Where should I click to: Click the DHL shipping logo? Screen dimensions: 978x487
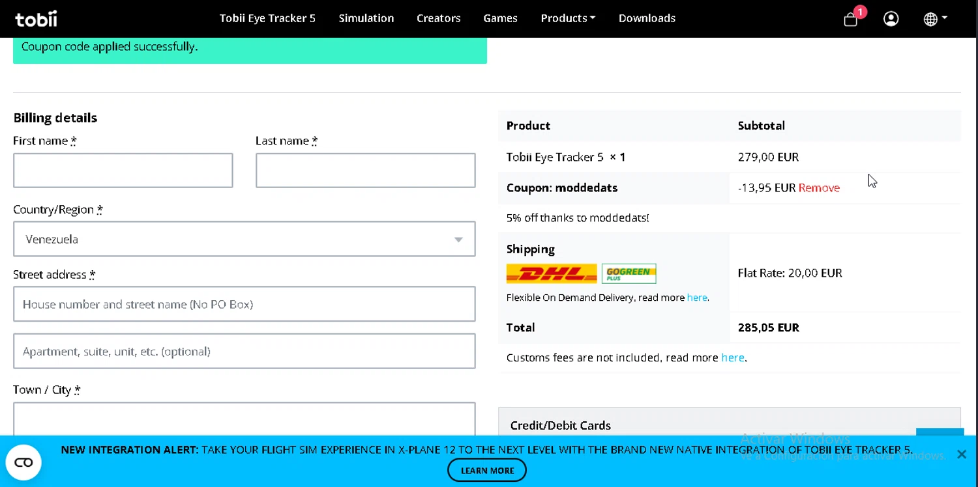point(552,273)
